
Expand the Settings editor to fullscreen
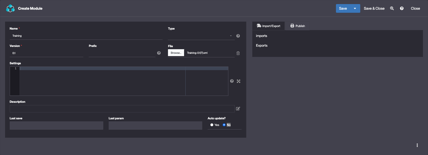[239, 81]
